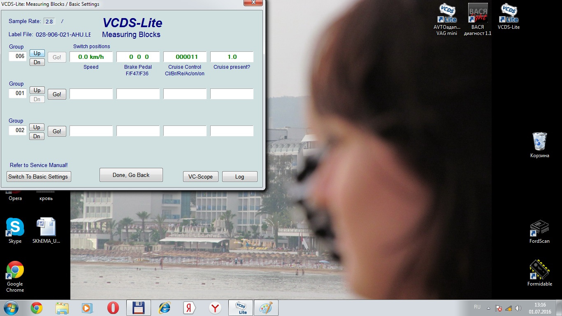Screen dimensions: 562x316
Task: Open the Action Center flag tray icon
Action: click(x=498, y=308)
